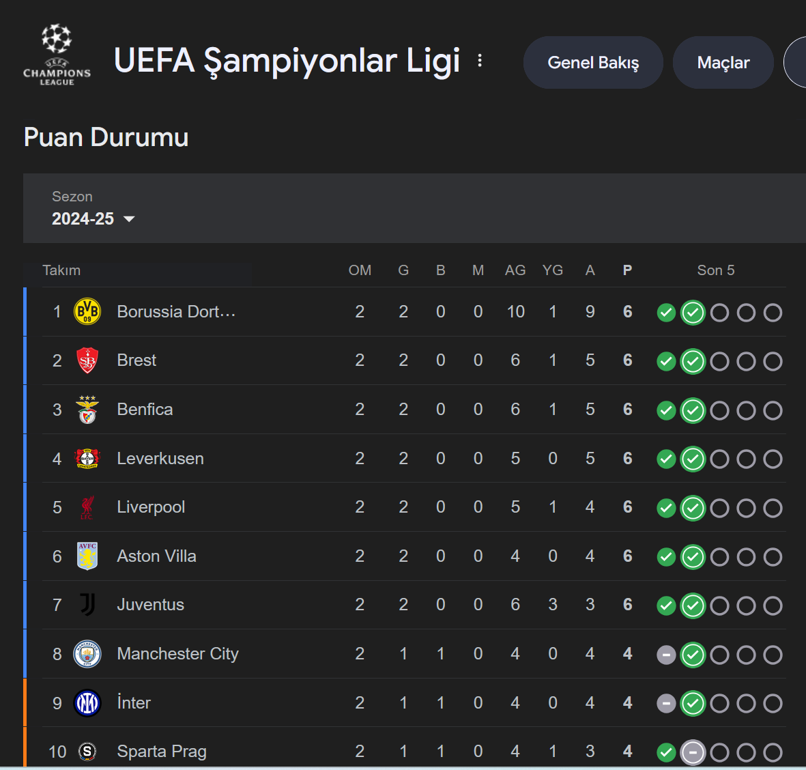
Task: Click Borussia Dortmund's highlighted latest win indicator
Action: coord(693,313)
